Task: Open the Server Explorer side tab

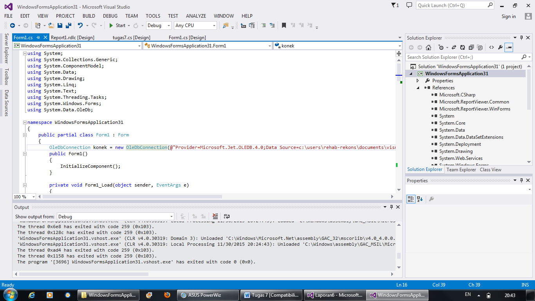Action: coord(6,48)
